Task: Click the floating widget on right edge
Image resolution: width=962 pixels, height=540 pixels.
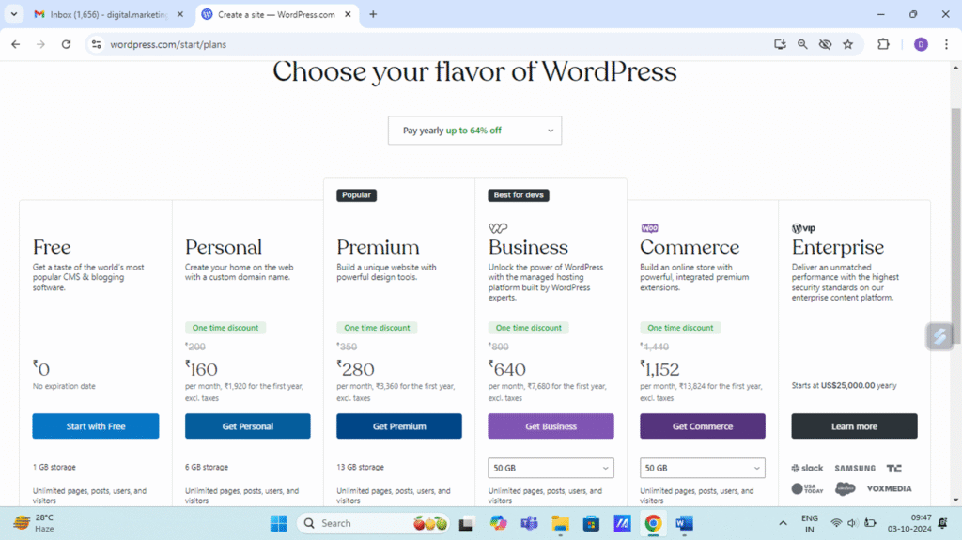Action: tap(939, 336)
